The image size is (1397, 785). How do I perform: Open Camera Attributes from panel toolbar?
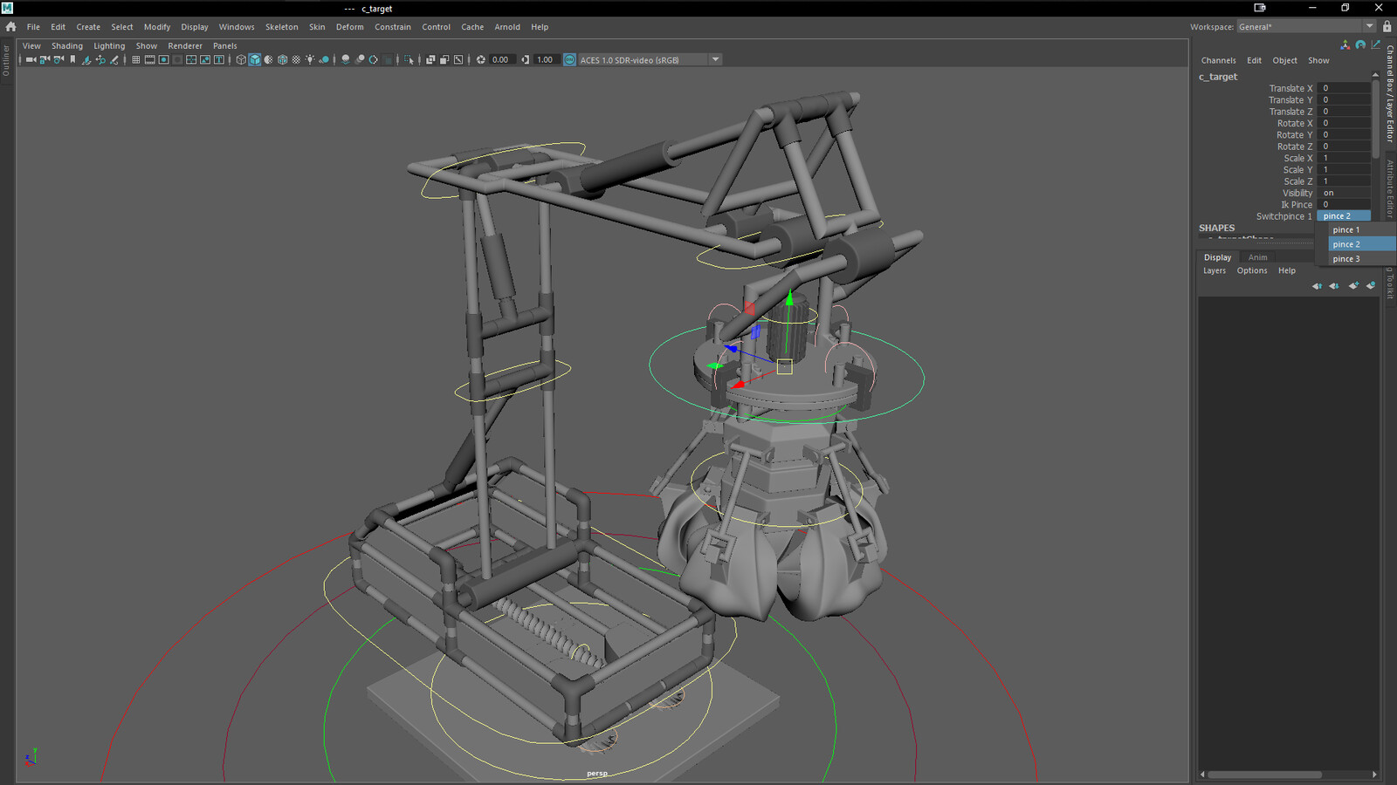pos(58,59)
